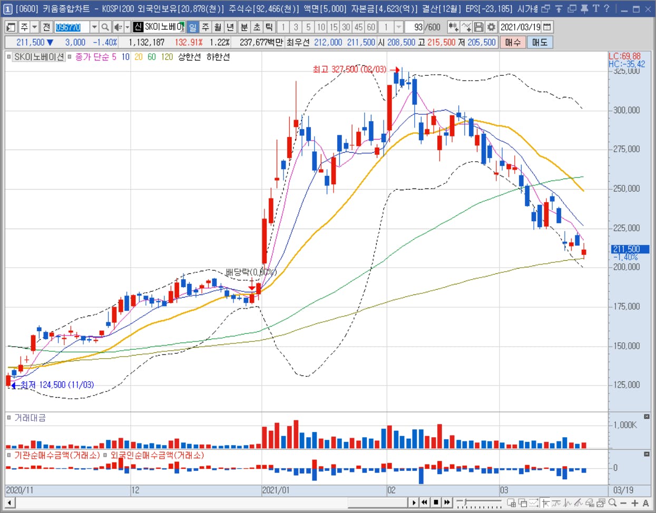This screenshot has width=656, height=513.
Task: Open the dropdown next to speaker icon
Action: click(127, 27)
